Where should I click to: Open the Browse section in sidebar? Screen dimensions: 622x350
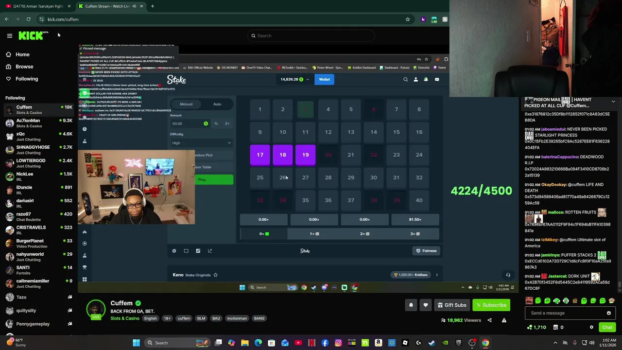pyautogui.click(x=20, y=67)
